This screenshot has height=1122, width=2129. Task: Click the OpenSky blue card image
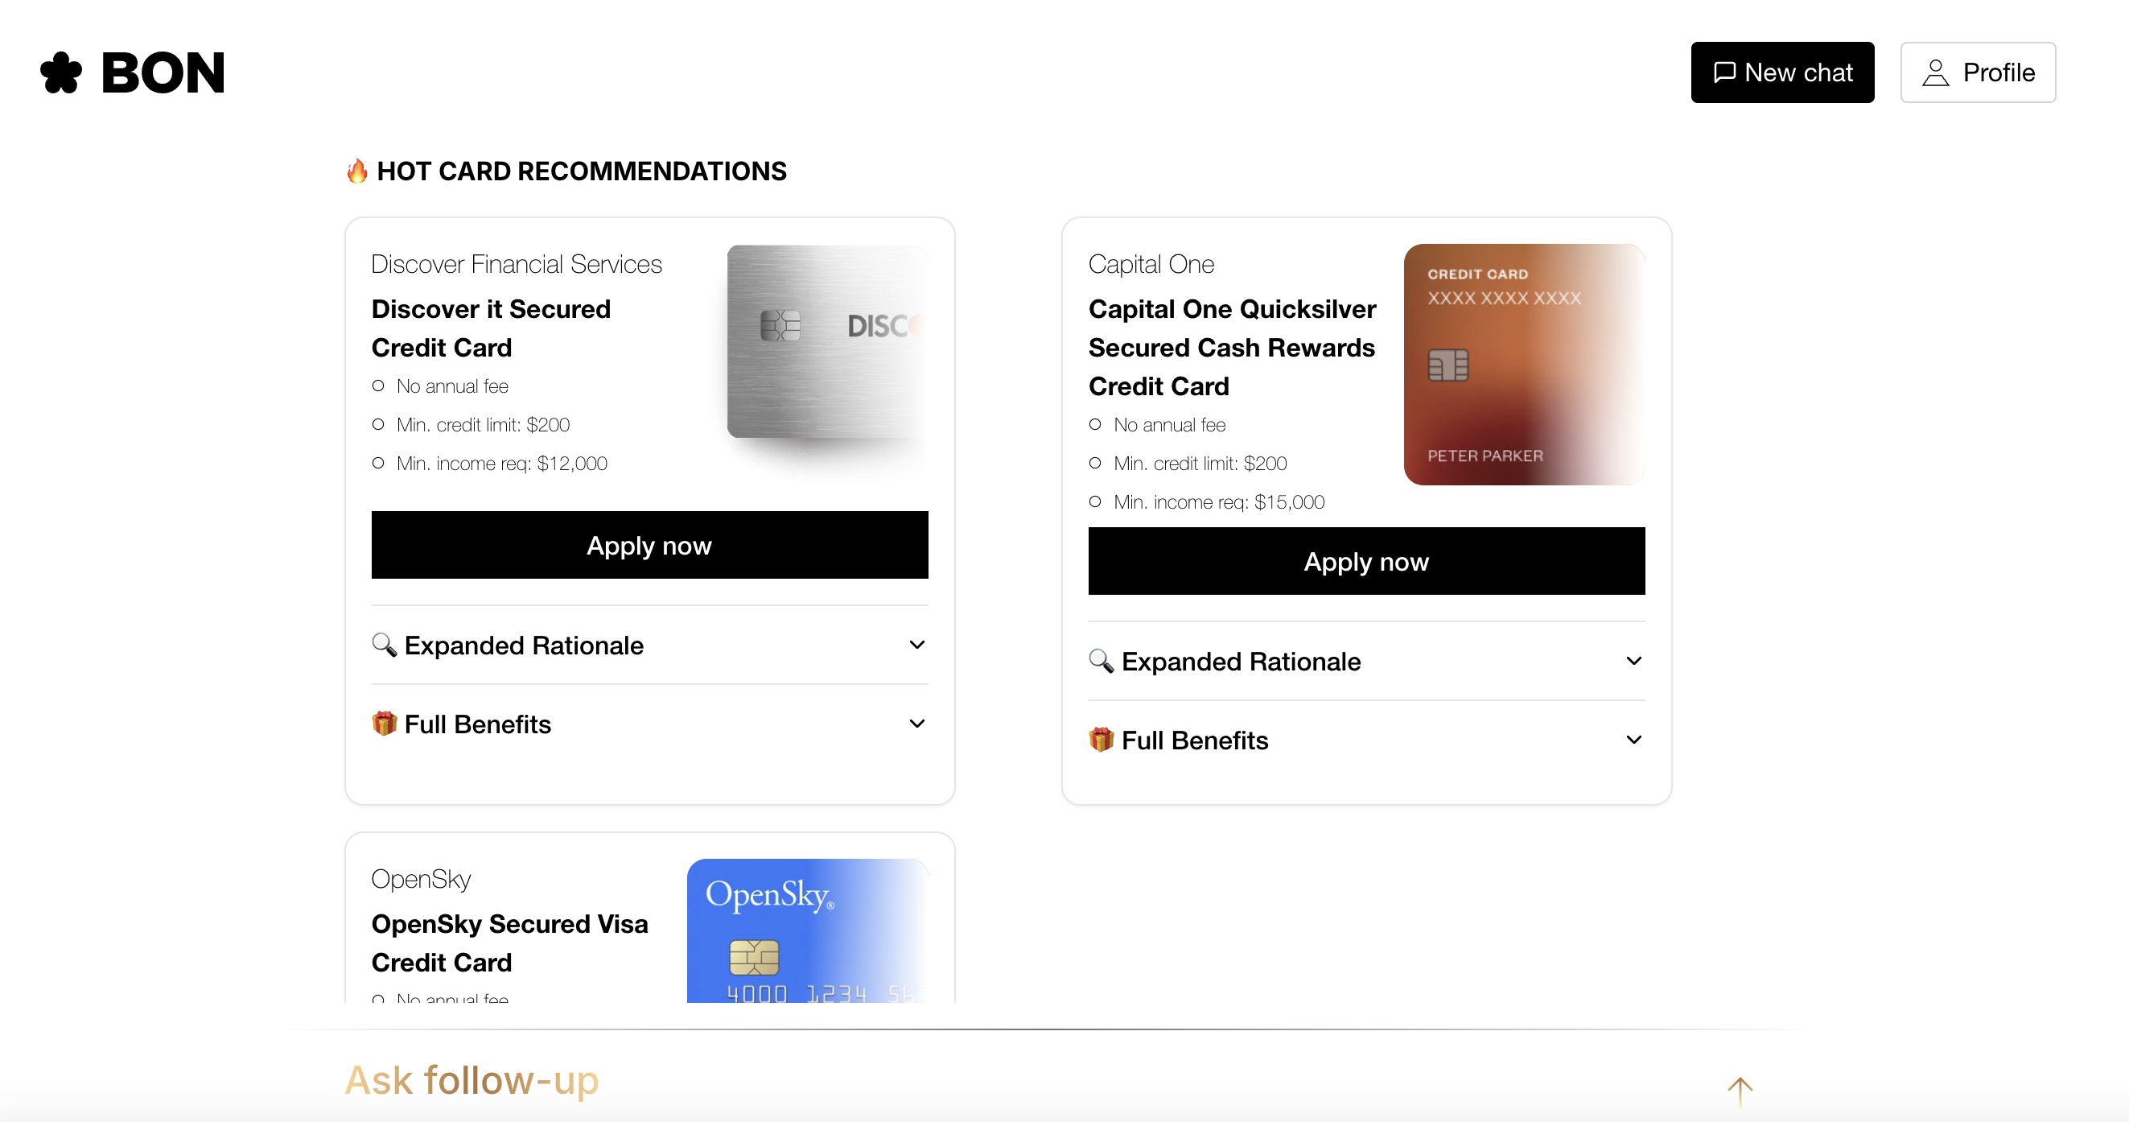[x=808, y=931]
